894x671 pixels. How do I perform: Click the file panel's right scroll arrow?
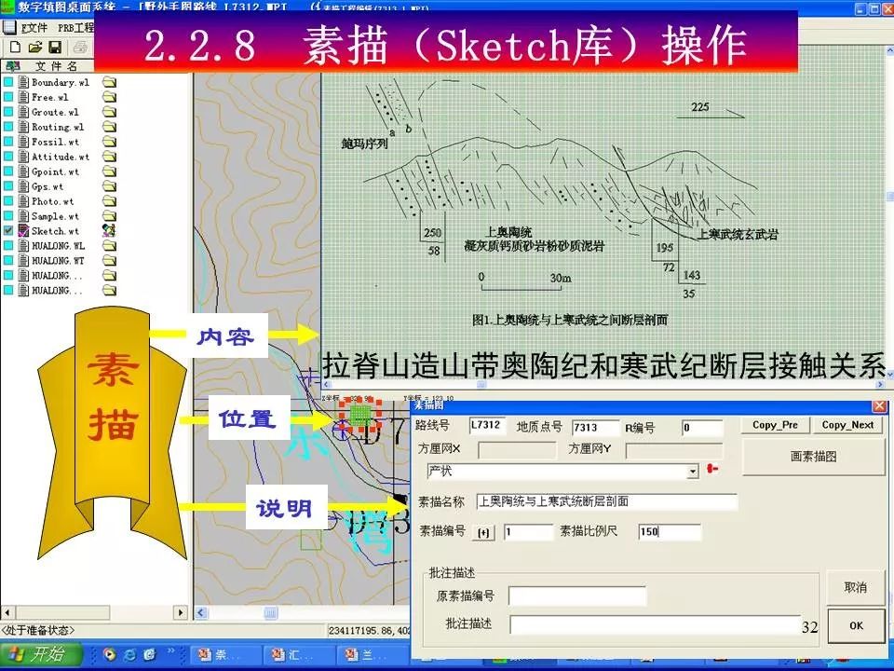point(181,612)
